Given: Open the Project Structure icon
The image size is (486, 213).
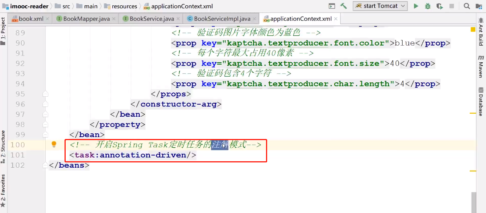Looking at the screenshot, I should (479, 6).
